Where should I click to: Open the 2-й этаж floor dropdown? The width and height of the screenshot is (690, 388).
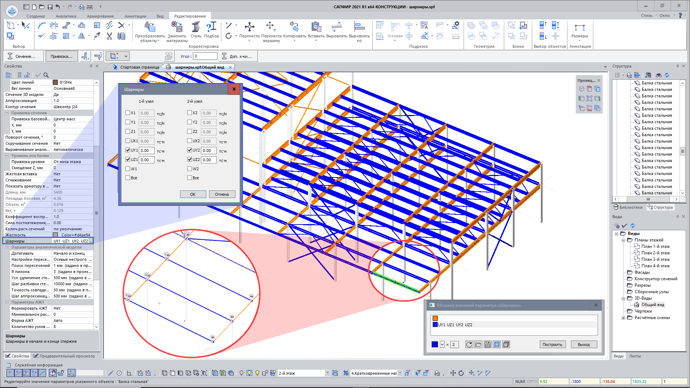[327, 373]
